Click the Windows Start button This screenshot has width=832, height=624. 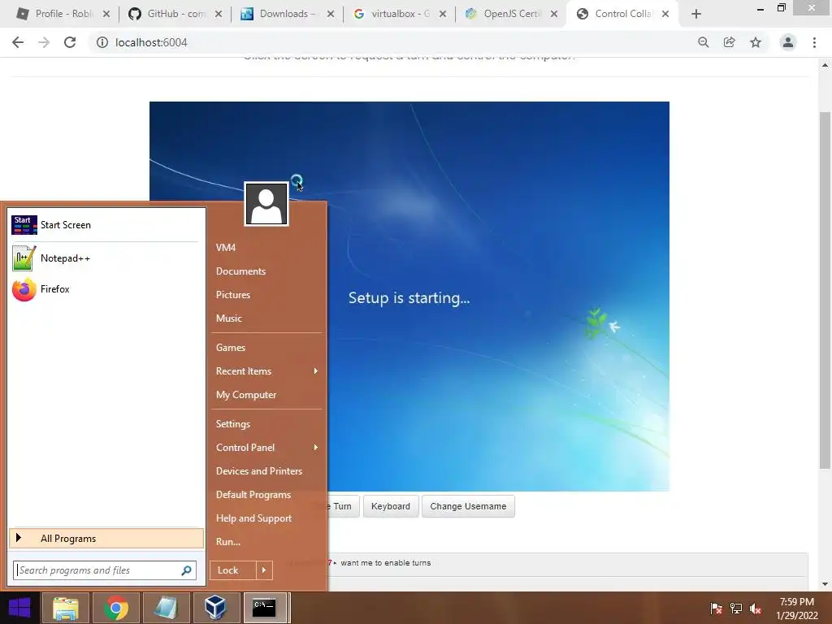pyautogui.click(x=20, y=608)
